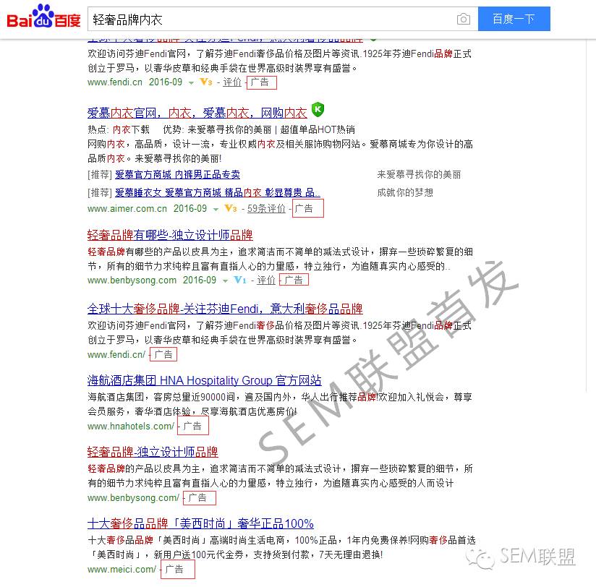Click www.meici.com/ URL text
Viewport: 596px width, 587px height.
pyautogui.click(x=122, y=569)
